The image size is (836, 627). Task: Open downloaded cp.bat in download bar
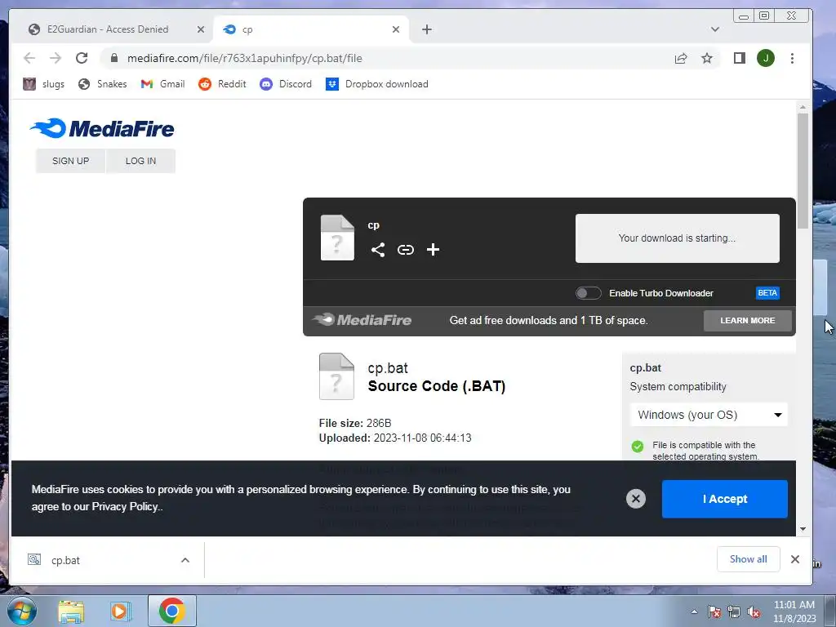[x=65, y=560]
